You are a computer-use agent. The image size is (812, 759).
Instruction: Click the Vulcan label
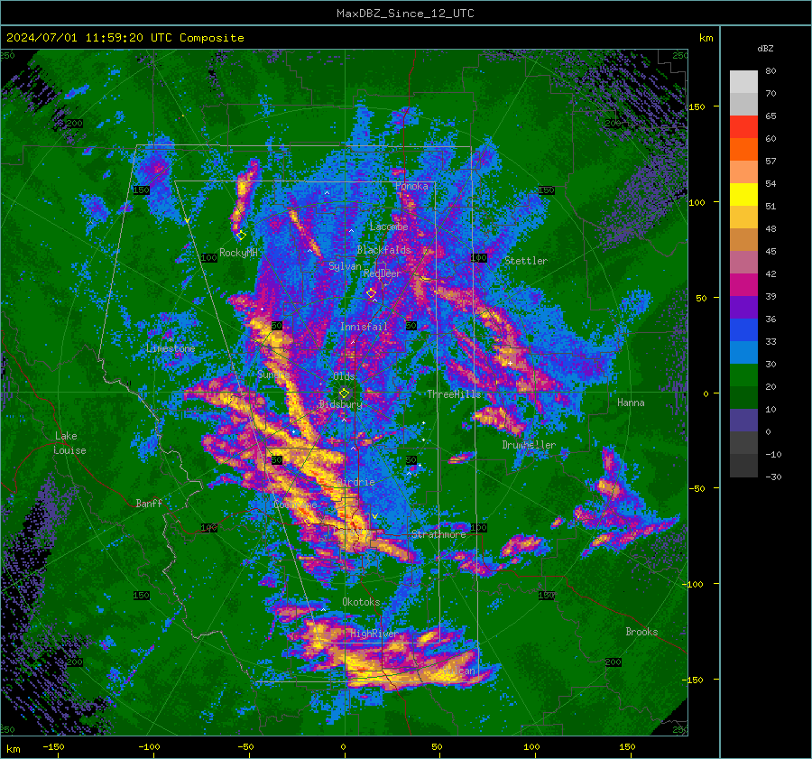click(459, 671)
